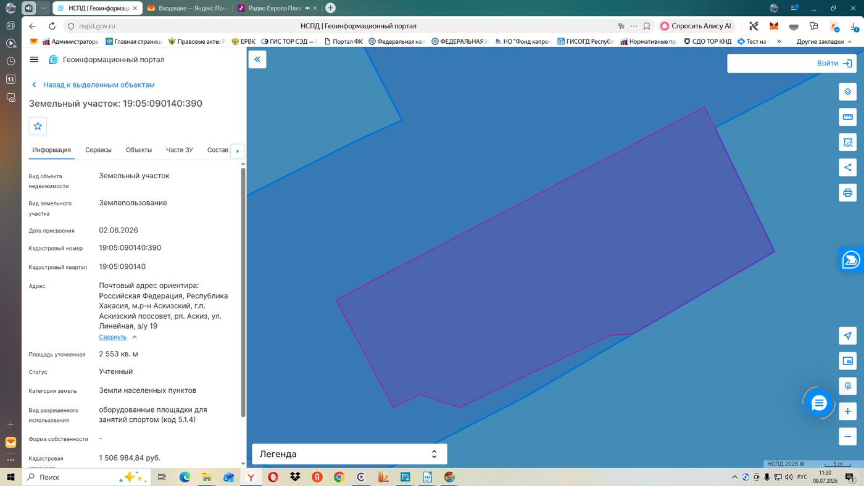Zoom out with the minus button
Image resolution: width=864 pixels, height=486 pixels.
click(847, 437)
